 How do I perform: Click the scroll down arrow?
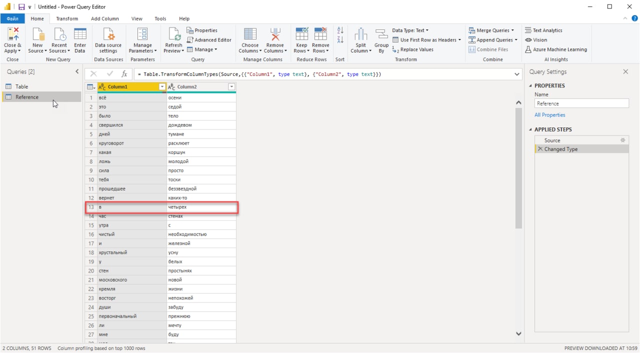coord(518,333)
